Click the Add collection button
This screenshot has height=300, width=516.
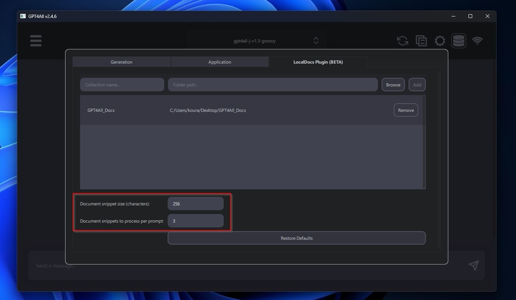pos(417,85)
